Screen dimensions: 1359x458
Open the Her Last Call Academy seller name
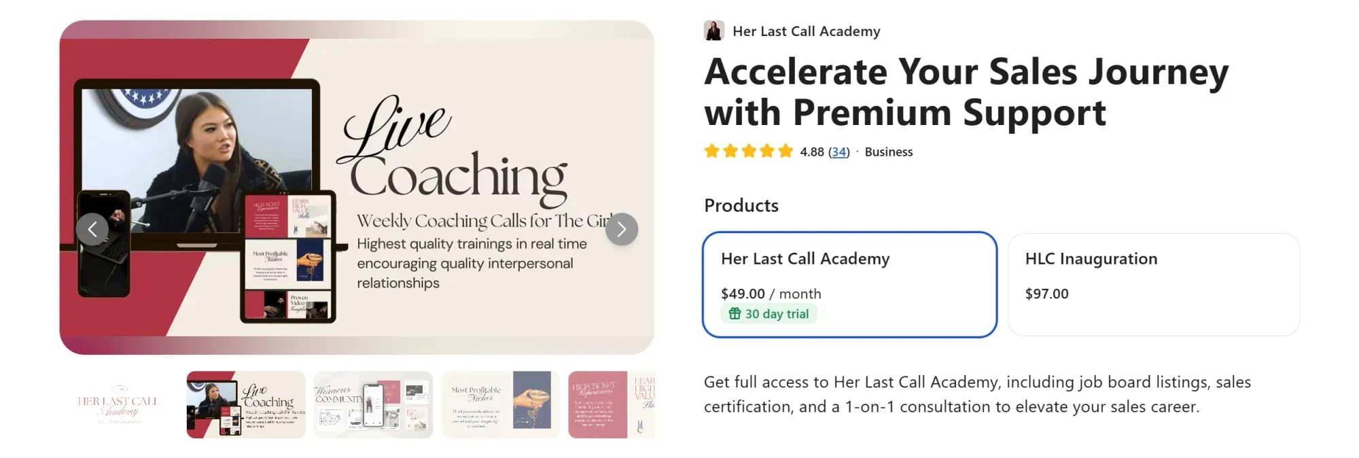[806, 31]
